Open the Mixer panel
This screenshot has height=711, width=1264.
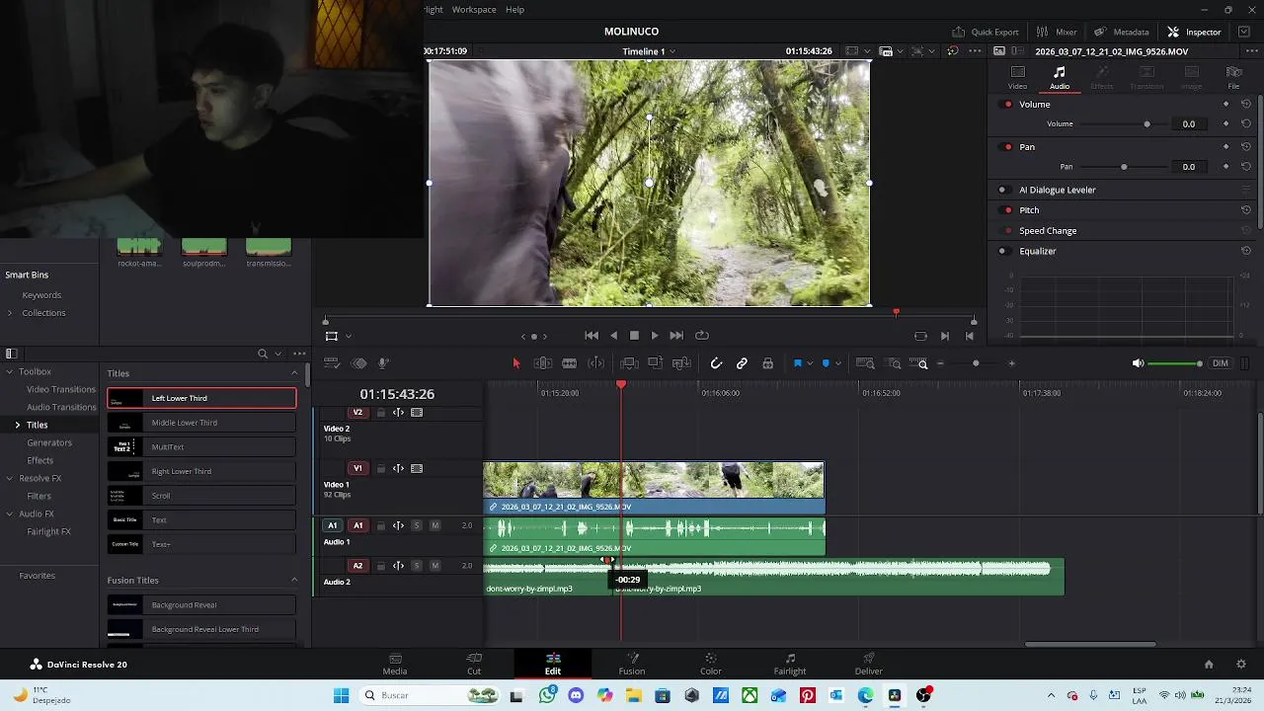point(1057,32)
